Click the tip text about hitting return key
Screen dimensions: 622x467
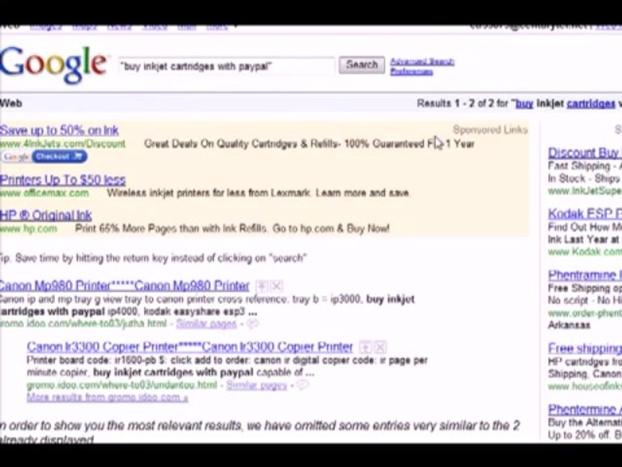154,259
